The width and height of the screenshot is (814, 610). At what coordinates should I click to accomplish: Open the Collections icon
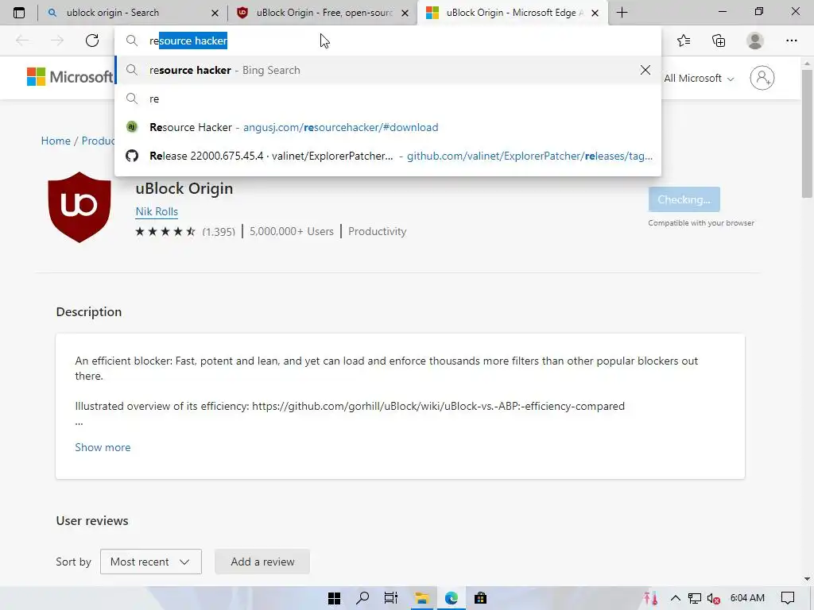pyautogui.click(x=719, y=41)
